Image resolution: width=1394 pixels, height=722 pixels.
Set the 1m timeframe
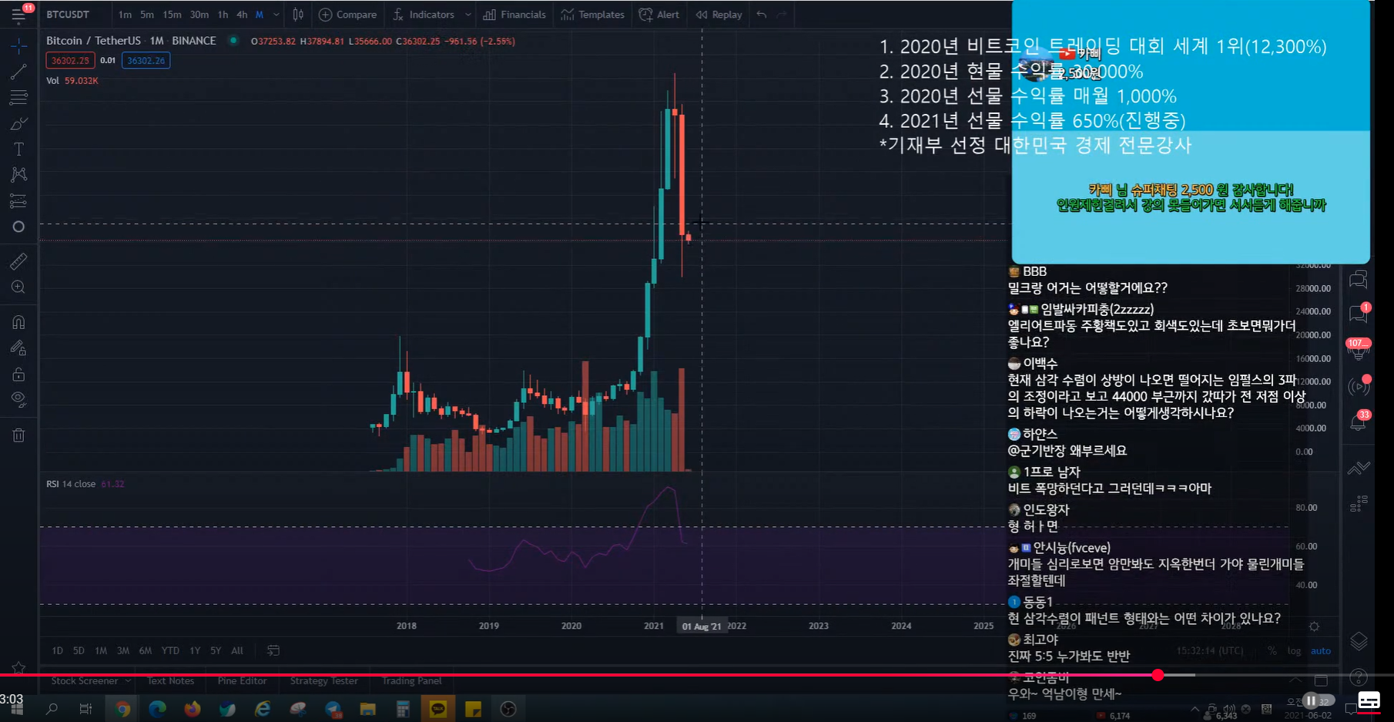click(x=125, y=15)
